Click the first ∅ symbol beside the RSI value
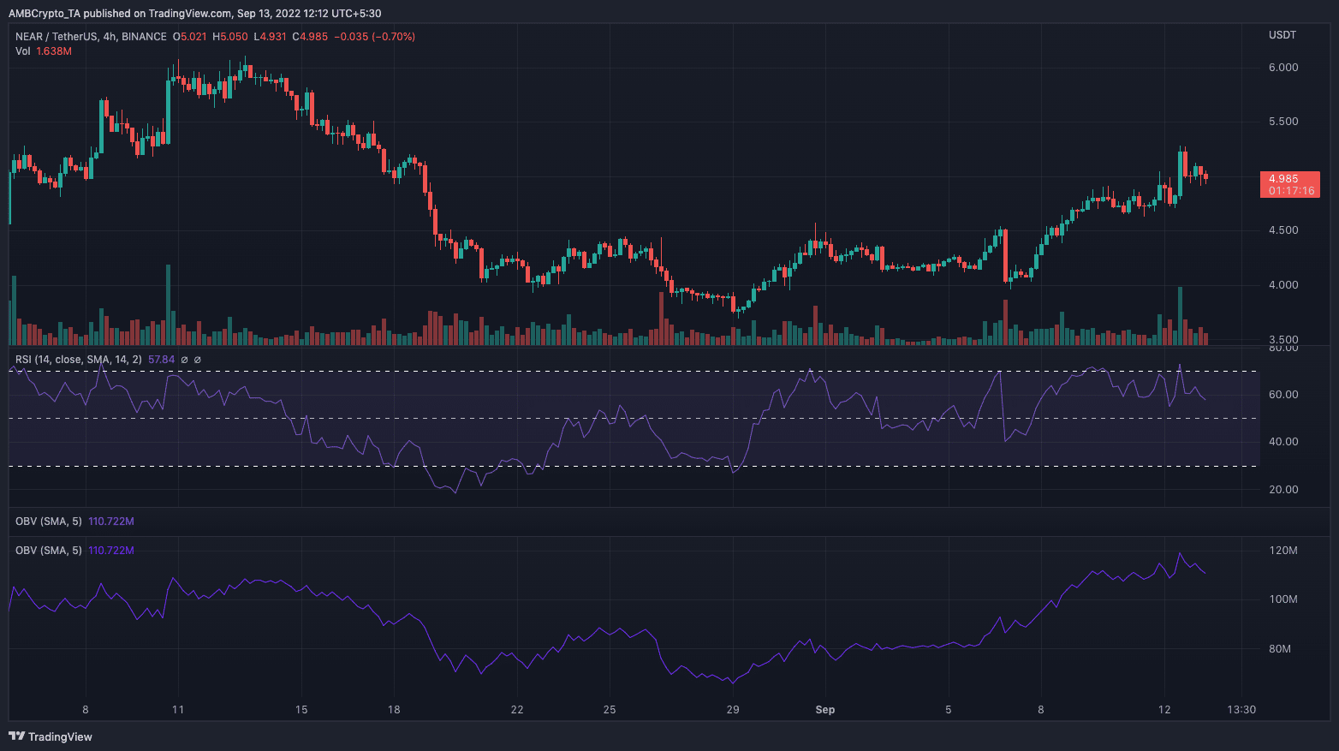This screenshot has height=751, width=1339. point(183,360)
